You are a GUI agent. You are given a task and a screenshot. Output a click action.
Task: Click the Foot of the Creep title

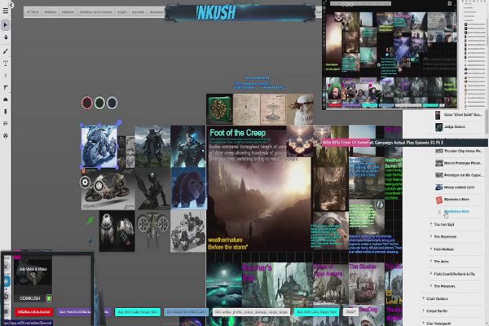[x=238, y=133]
